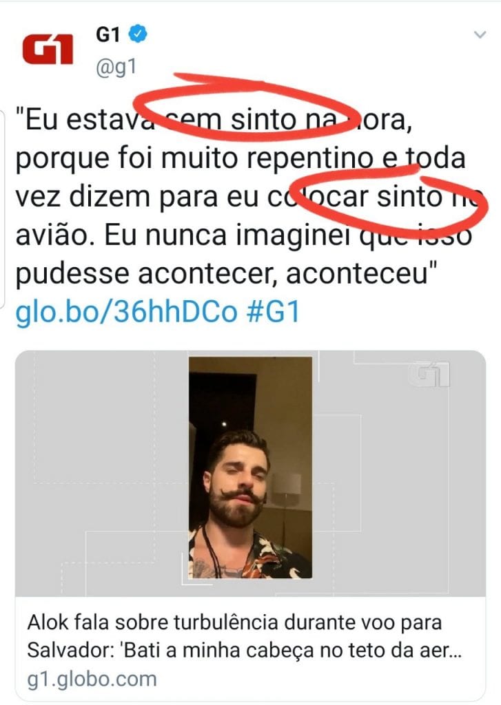Click the faded G1 watermark in card image

pos(429,374)
